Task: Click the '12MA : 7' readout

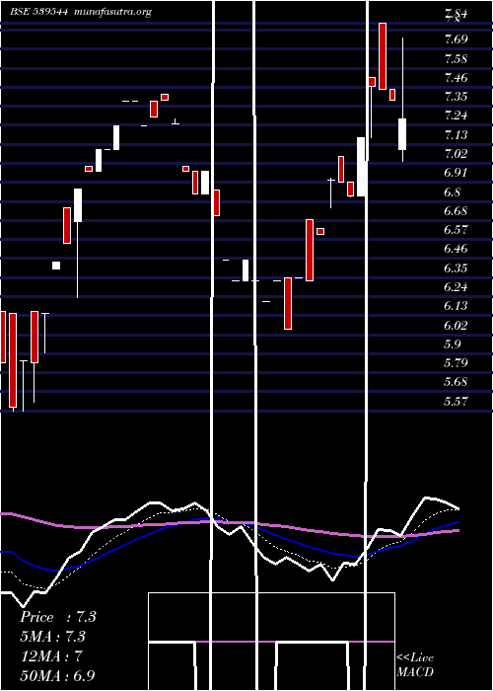Action: point(51,656)
